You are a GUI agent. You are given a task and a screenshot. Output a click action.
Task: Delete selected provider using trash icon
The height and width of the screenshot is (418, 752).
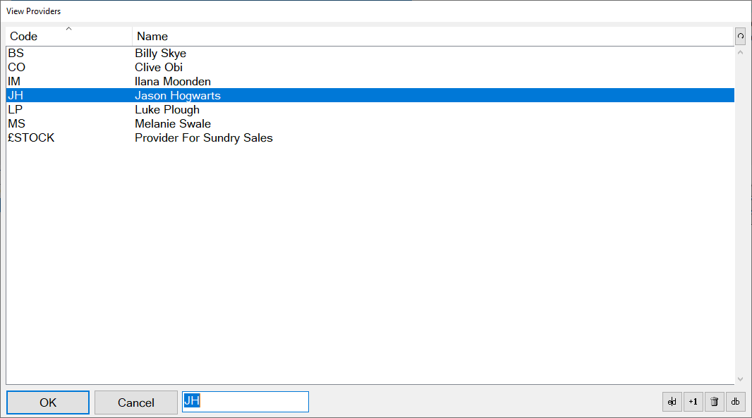(x=714, y=402)
